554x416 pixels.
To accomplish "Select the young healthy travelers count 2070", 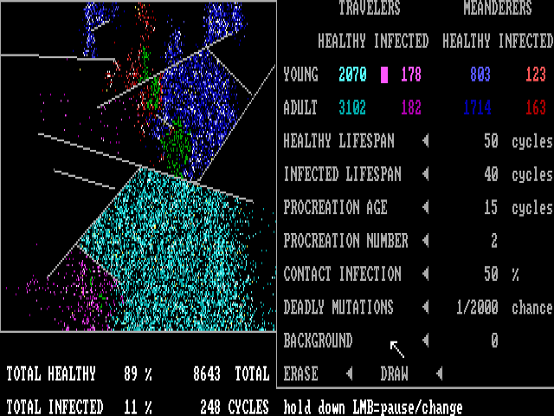I will coord(352,75).
